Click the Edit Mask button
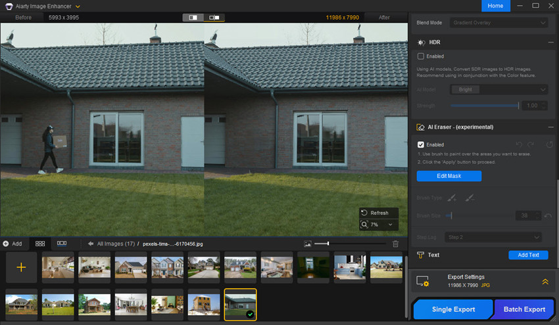The height and width of the screenshot is (325, 559). point(449,176)
